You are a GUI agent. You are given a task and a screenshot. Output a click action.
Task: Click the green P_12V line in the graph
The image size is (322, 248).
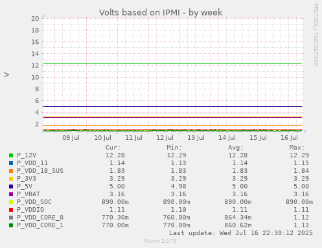pos(172,64)
